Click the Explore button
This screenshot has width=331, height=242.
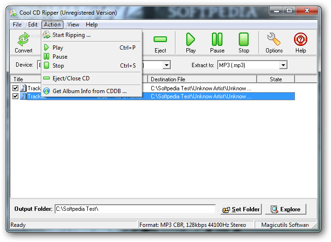285,209
